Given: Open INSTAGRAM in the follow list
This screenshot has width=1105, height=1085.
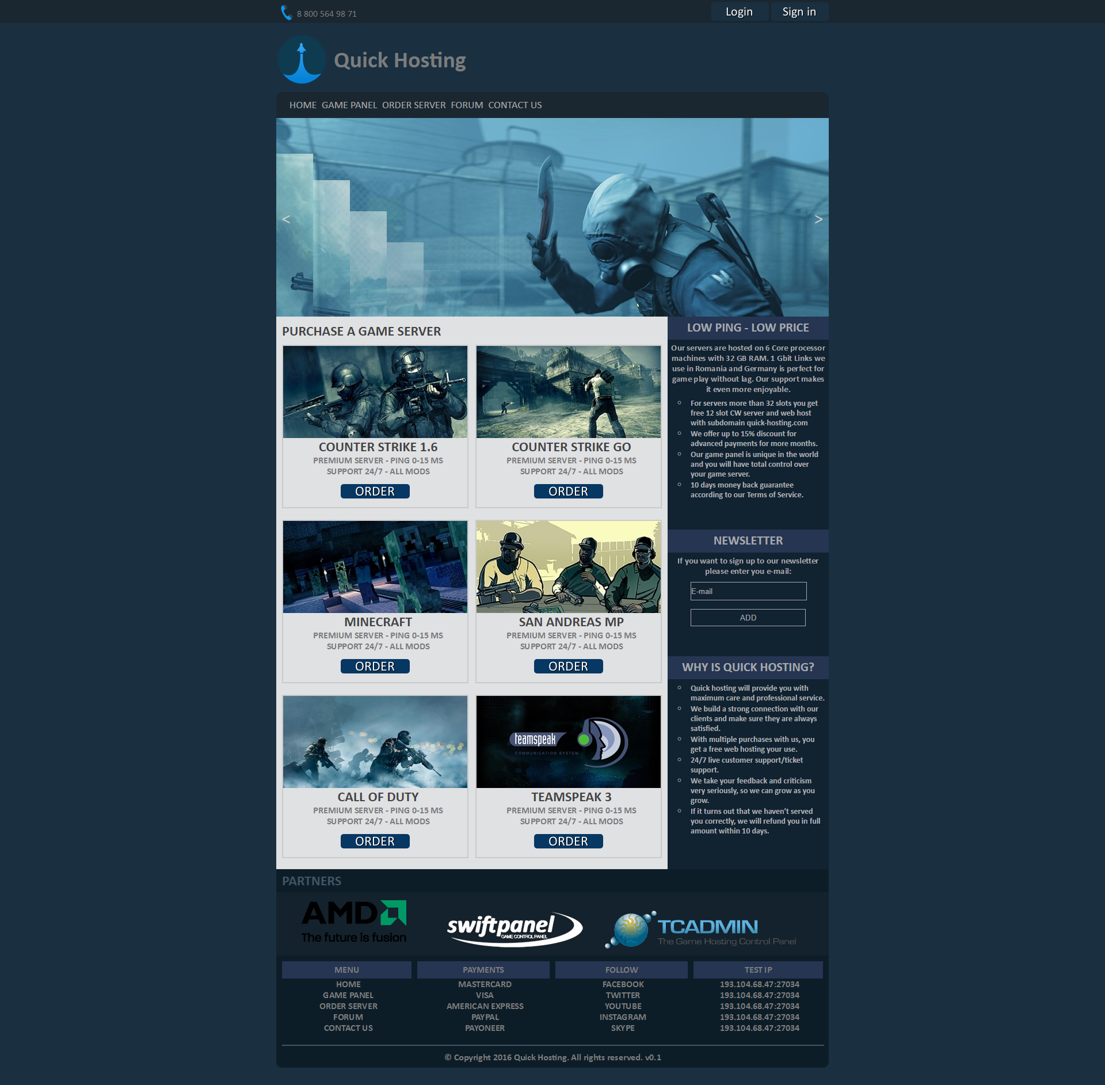Looking at the screenshot, I should coord(623,1018).
